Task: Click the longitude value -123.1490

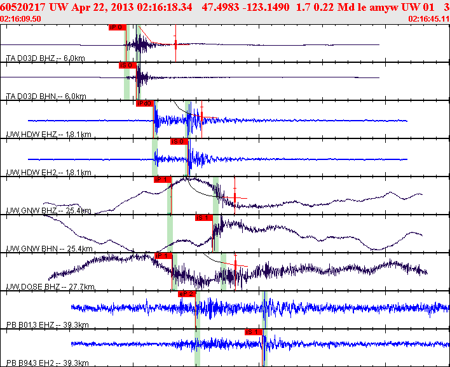Action: click(266, 7)
